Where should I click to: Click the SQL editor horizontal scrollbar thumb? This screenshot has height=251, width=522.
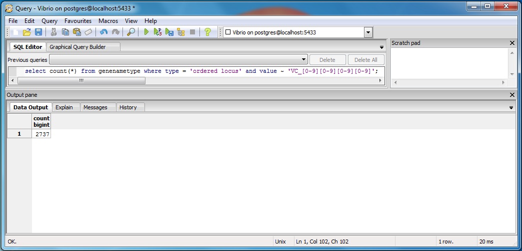pyautogui.click(x=80, y=81)
